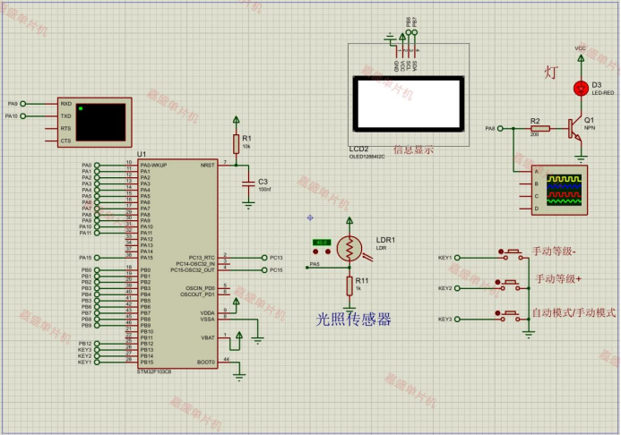Click the power arrow above resistor R1
This screenshot has width=621, height=435.
(236, 119)
